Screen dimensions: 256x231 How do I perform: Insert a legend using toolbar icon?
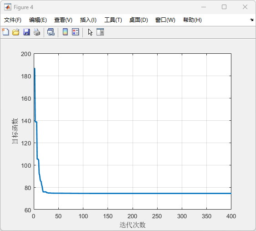(76, 32)
